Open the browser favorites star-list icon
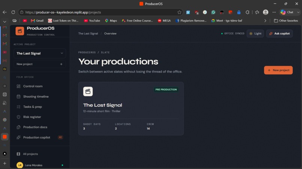 pos(257,12)
